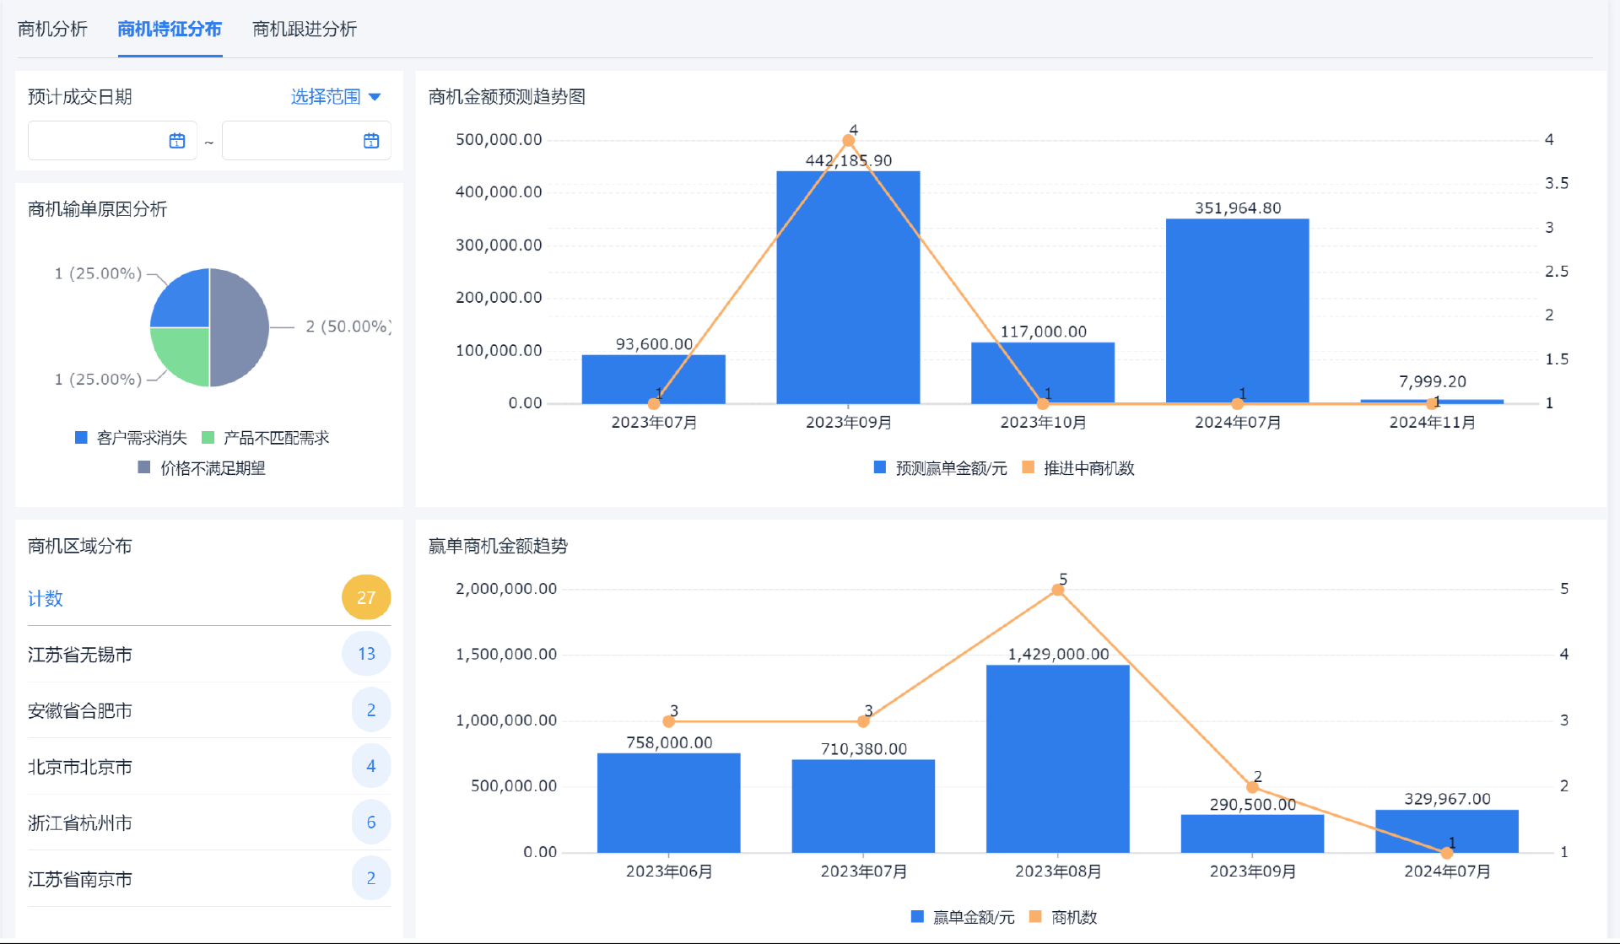The width and height of the screenshot is (1620, 944).
Task: Switch to 商机分析 tab
Action: [52, 30]
